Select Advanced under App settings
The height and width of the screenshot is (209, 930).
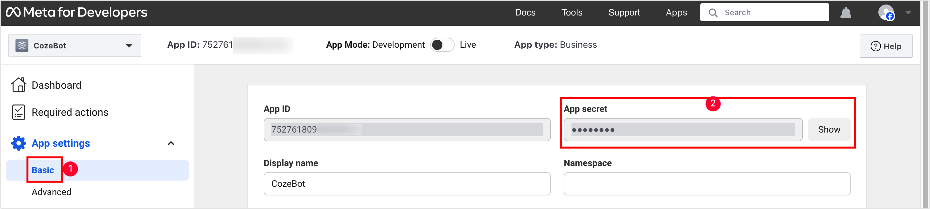(x=51, y=192)
